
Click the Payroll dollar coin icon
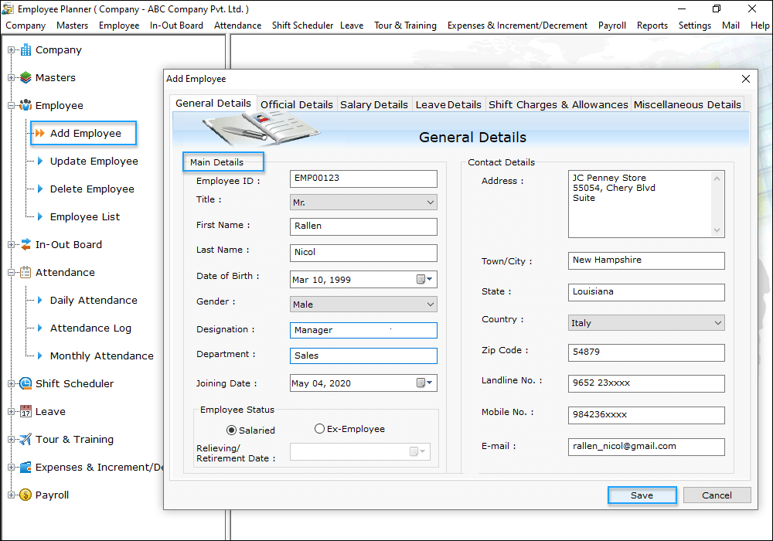click(x=26, y=495)
